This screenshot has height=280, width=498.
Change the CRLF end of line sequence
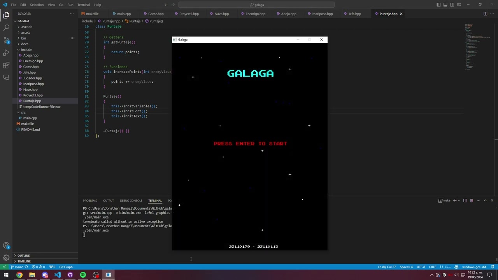[432, 267]
